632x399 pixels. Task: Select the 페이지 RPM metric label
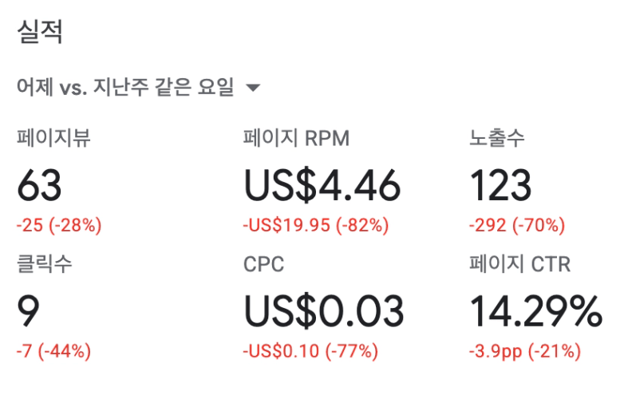296,138
